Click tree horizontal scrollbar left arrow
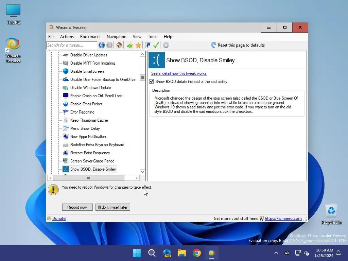The width and height of the screenshot is (348, 261). click(50, 178)
